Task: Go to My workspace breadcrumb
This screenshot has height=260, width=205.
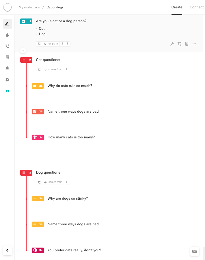Action: [x=29, y=7]
